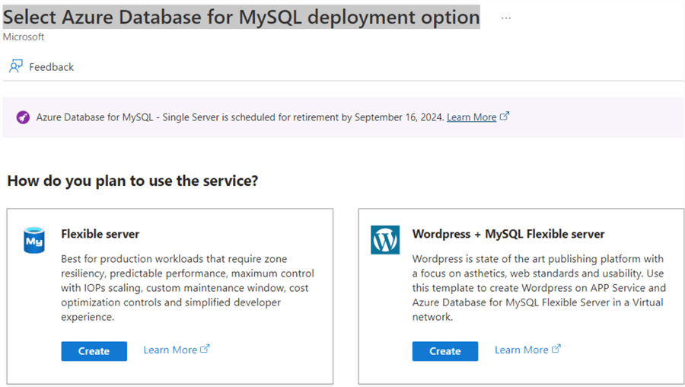Select the Wordpress + MySQL Flexible server title
Image resolution: width=685 pixels, height=387 pixels.
pos(508,234)
